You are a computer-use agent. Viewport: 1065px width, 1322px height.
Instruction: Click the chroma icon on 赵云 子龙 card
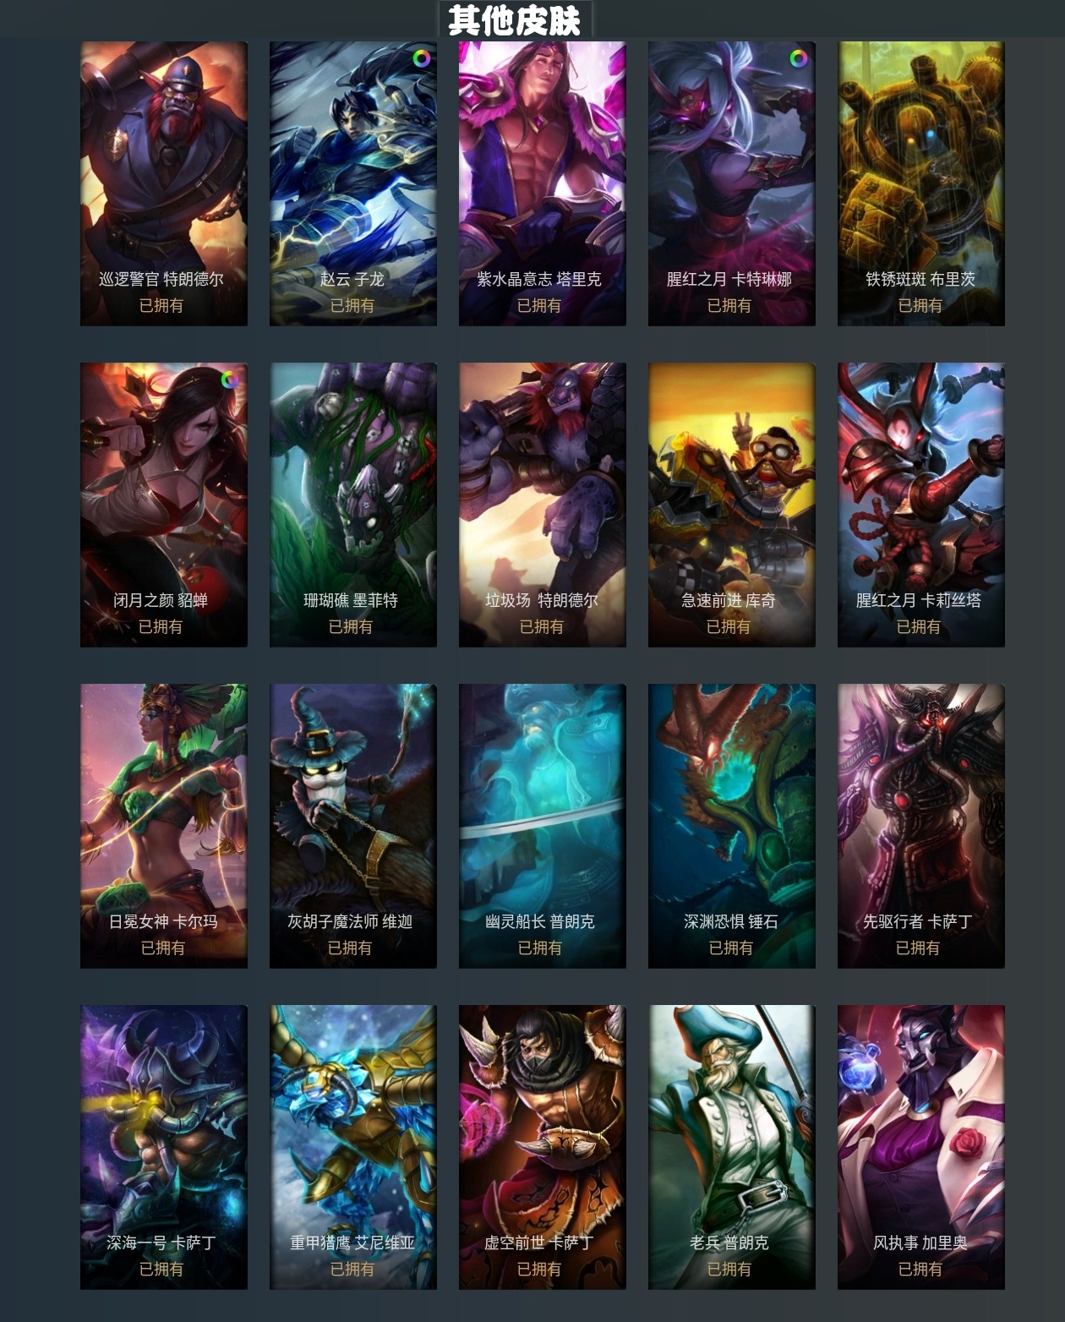420,58
